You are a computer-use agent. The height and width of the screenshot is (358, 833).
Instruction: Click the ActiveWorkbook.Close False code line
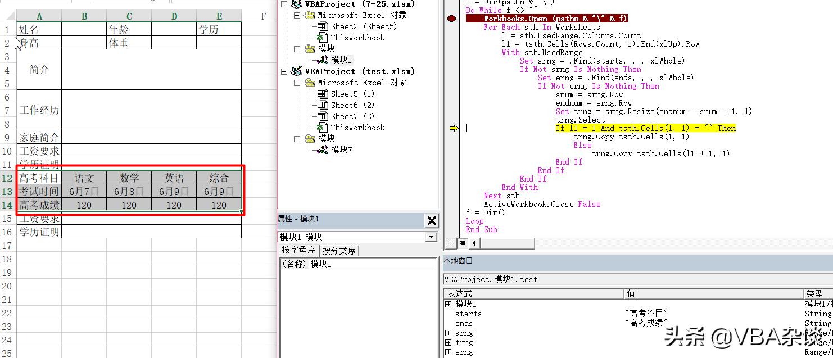[x=542, y=204]
